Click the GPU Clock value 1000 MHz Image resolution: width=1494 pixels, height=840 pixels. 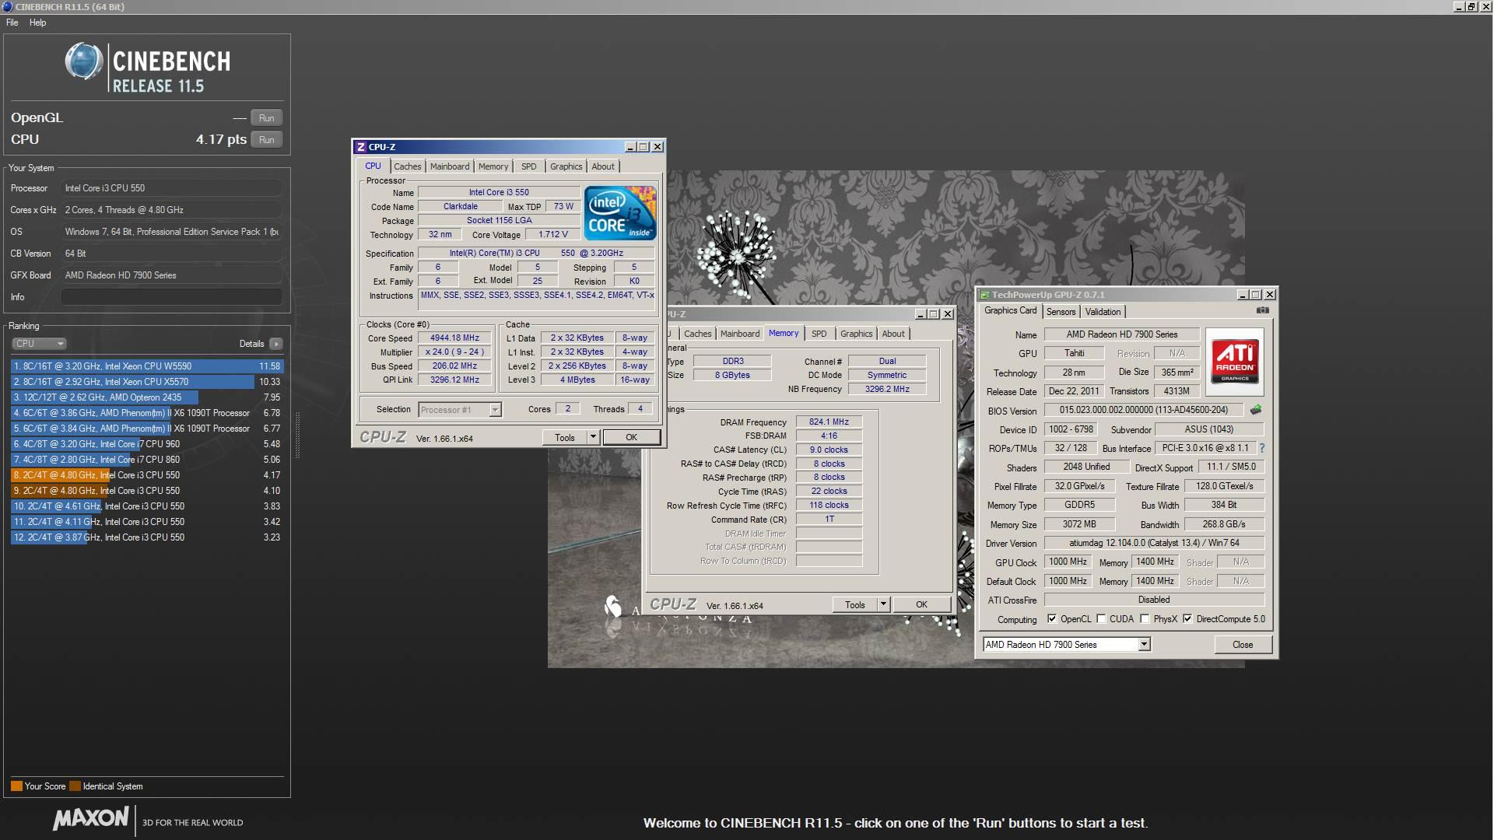tap(1068, 562)
